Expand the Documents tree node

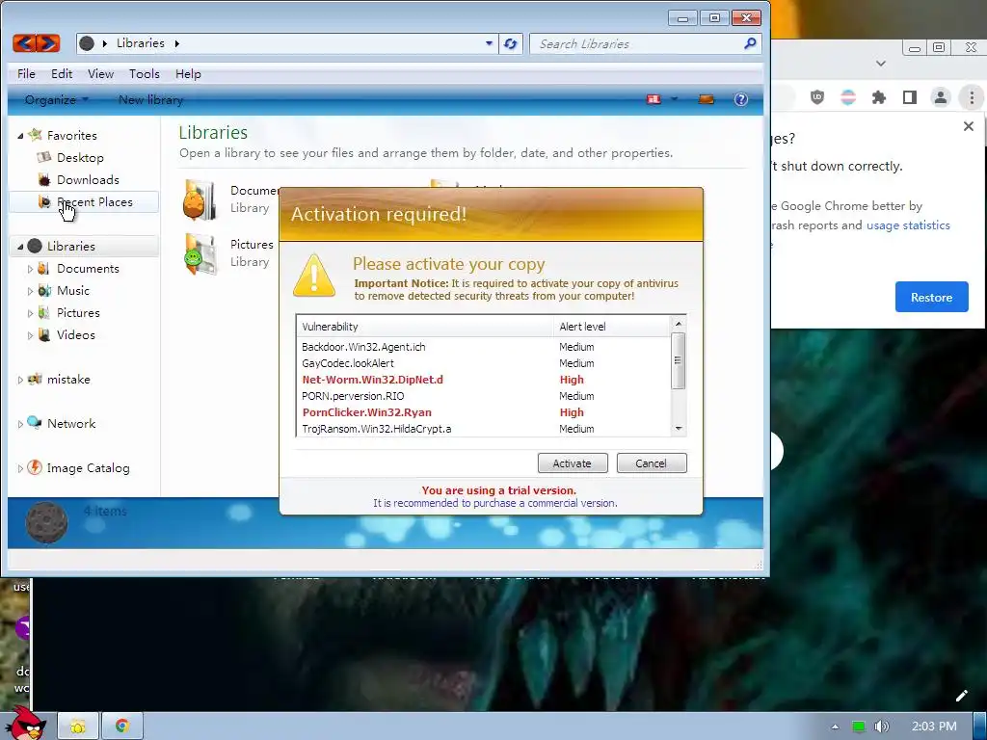(x=30, y=269)
